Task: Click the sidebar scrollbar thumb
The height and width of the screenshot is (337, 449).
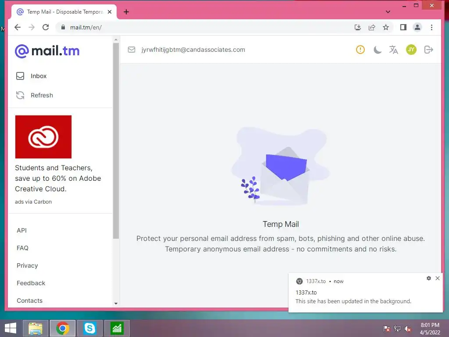Action: [x=116, y=141]
